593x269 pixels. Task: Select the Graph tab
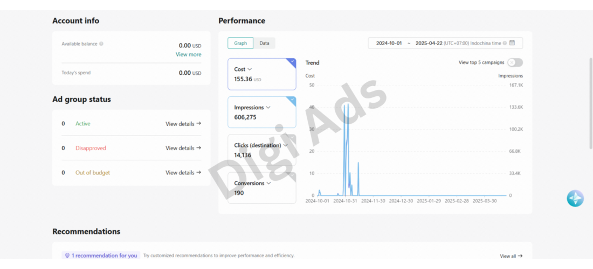click(x=240, y=43)
